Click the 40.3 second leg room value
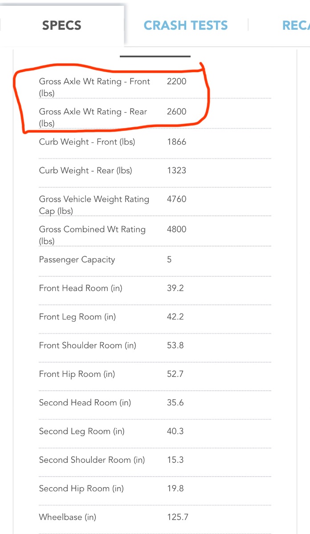310x534 pixels. (175, 431)
